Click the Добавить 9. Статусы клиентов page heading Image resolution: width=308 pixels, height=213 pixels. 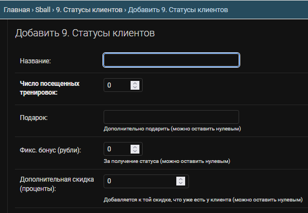coord(85,33)
